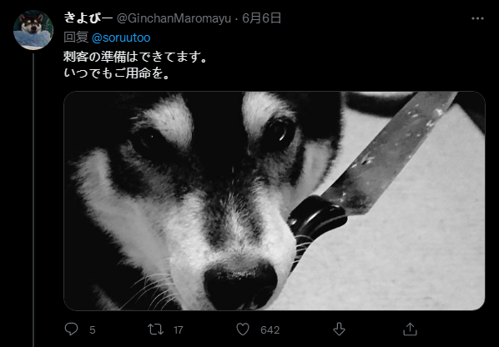Click the knife blade in the photo
Viewport: 499px width, 347px height.
(x=391, y=153)
